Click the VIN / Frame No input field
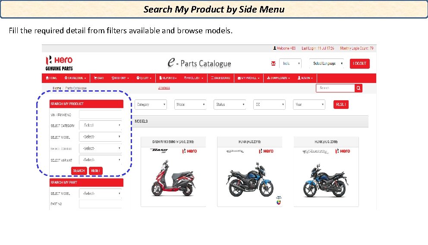This screenshot has width=428, height=245. [101, 115]
